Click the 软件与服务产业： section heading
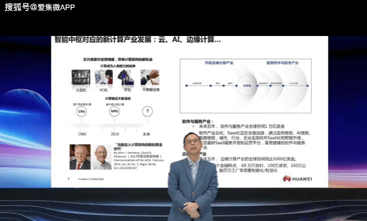367x221 pixels. pyautogui.click(x=198, y=121)
